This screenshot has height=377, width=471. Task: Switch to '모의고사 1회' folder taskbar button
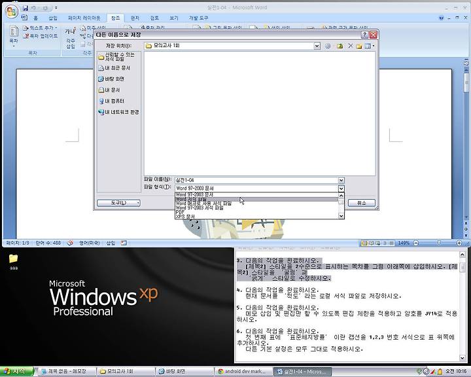tap(126, 372)
